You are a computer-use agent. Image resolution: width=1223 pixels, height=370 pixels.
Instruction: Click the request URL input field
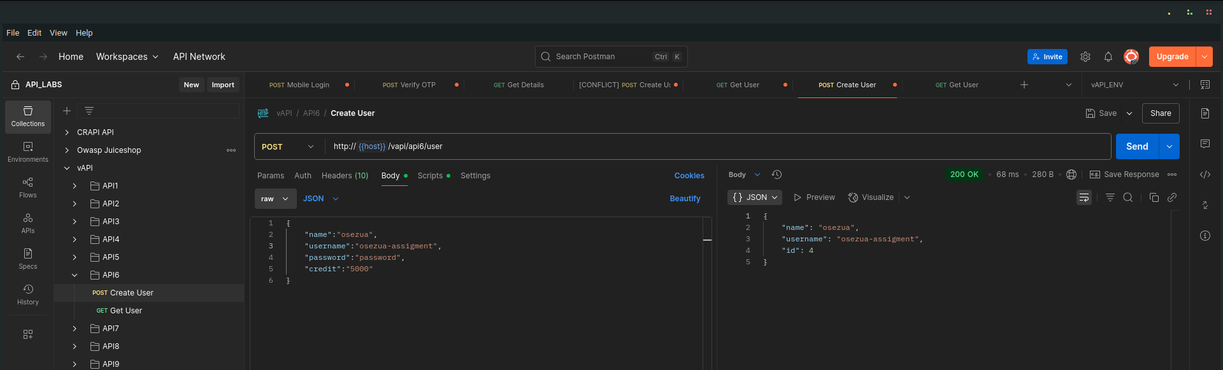click(x=719, y=146)
